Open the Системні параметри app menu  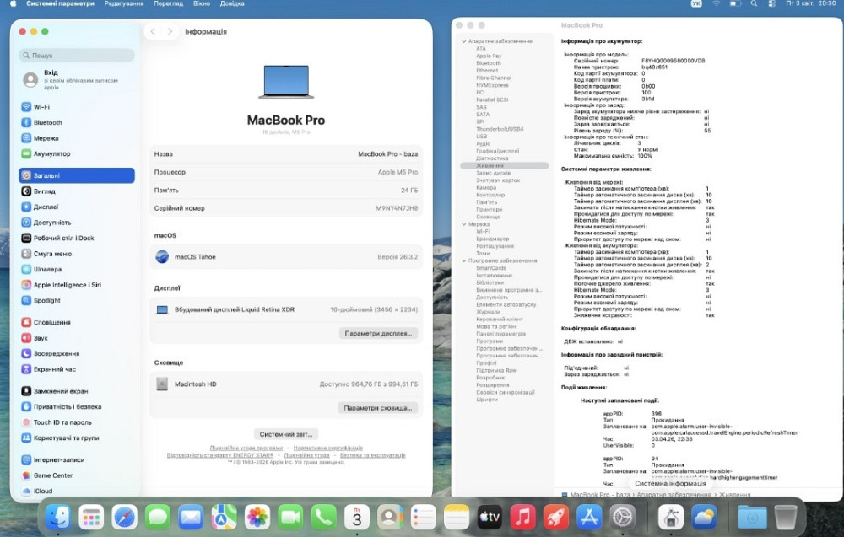point(60,3)
